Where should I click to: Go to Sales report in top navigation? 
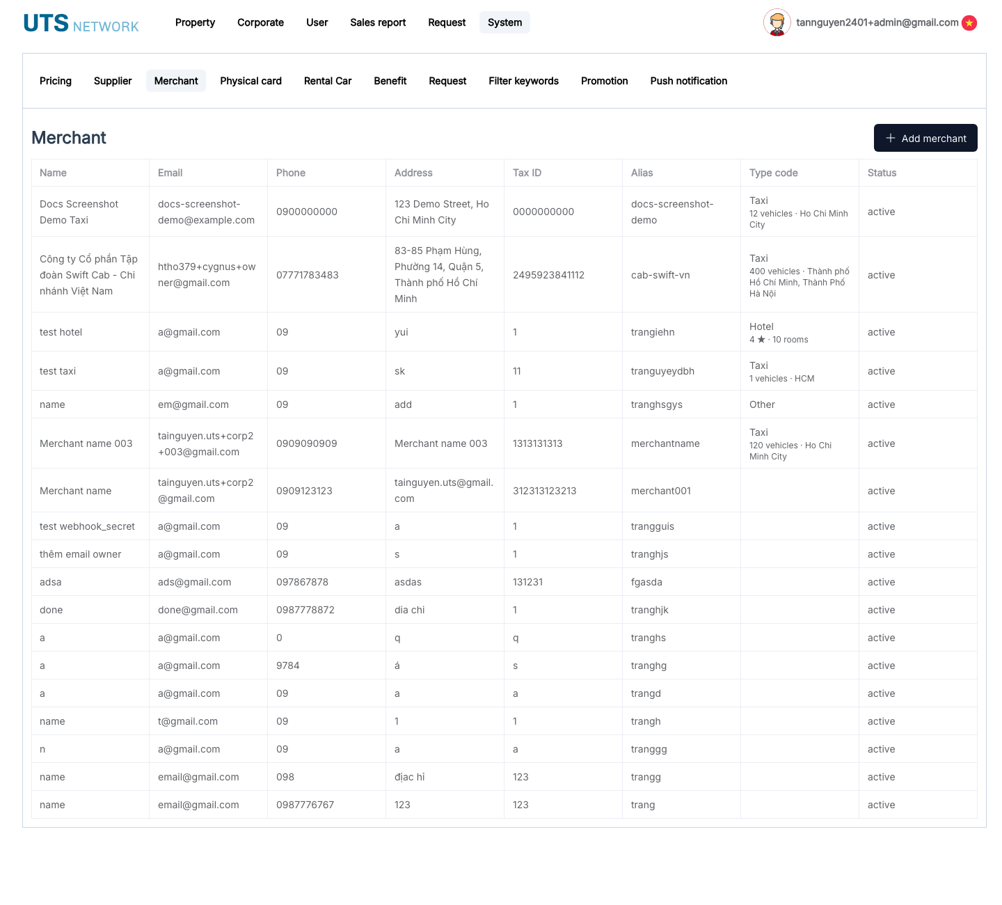tap(378, 22)
